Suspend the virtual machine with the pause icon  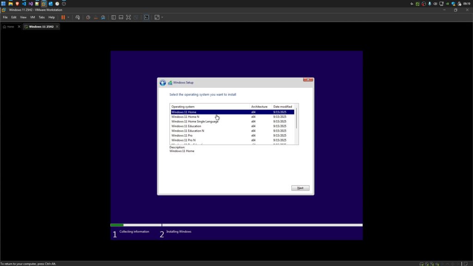point(63,17)
